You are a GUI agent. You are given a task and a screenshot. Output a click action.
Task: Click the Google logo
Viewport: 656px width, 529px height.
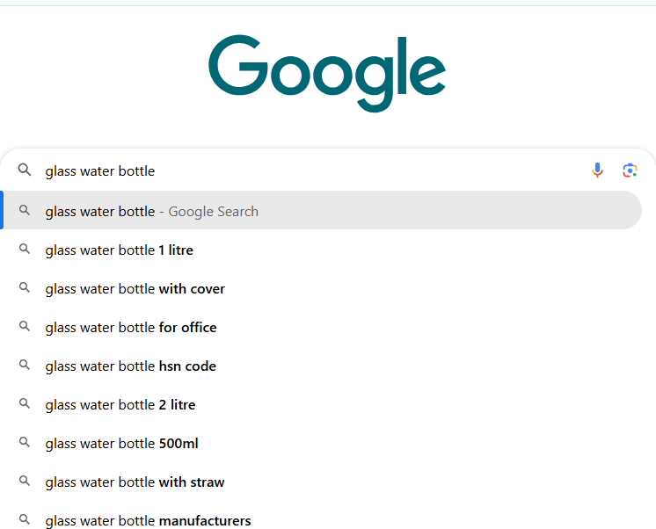click(x=327, y=72)
